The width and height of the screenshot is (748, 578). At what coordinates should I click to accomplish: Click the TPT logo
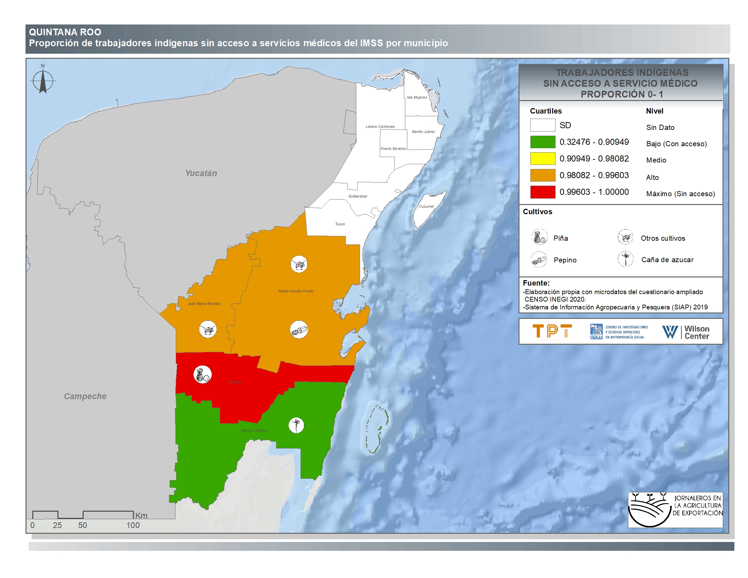point(552,331)
